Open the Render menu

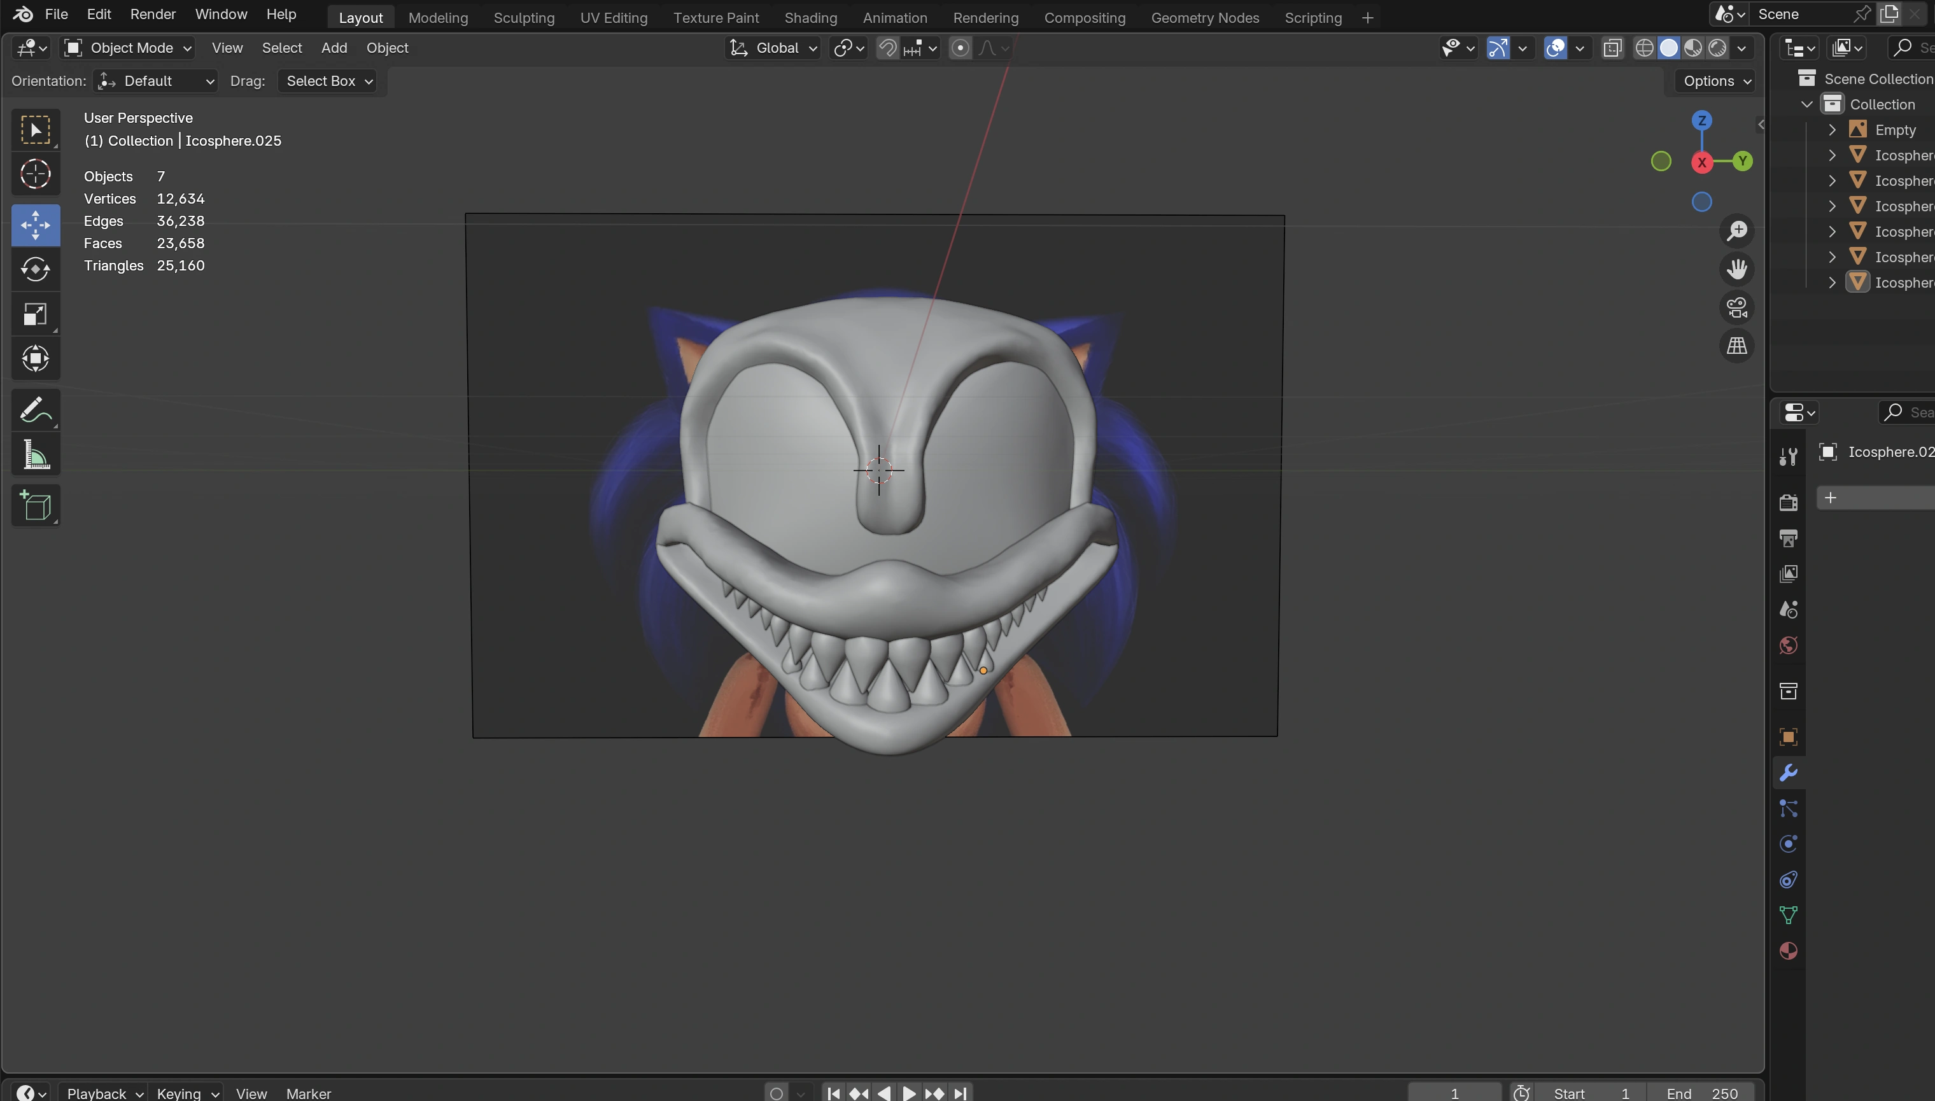pos(153,15)
